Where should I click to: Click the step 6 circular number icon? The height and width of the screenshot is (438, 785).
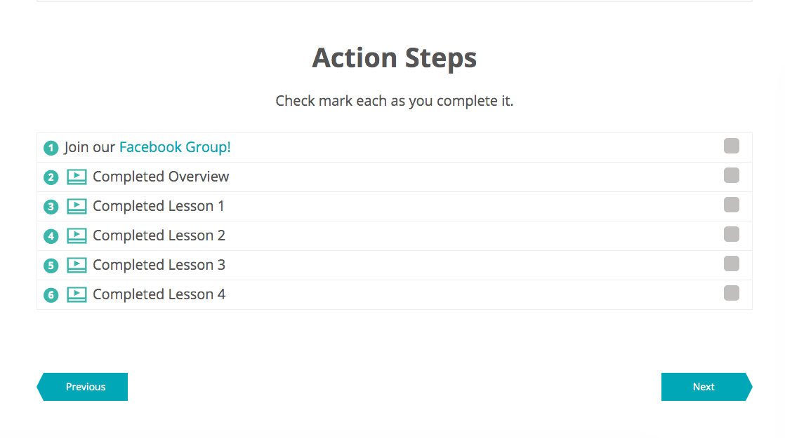51,294
